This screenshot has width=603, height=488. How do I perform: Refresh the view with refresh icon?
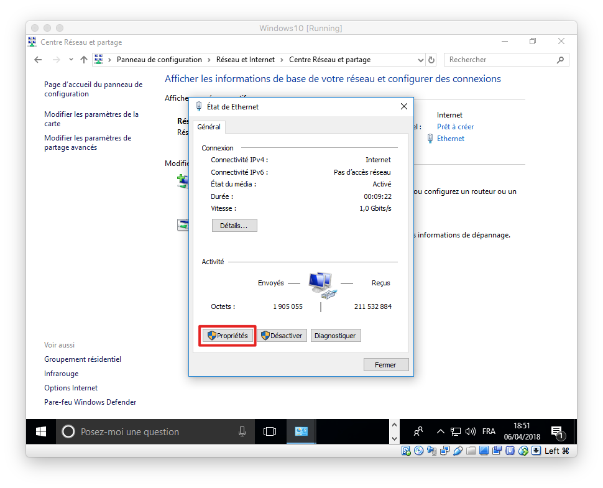coord(431,60)
